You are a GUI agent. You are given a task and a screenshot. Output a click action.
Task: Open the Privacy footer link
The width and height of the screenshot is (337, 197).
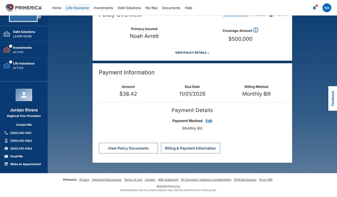coord(84,179)
